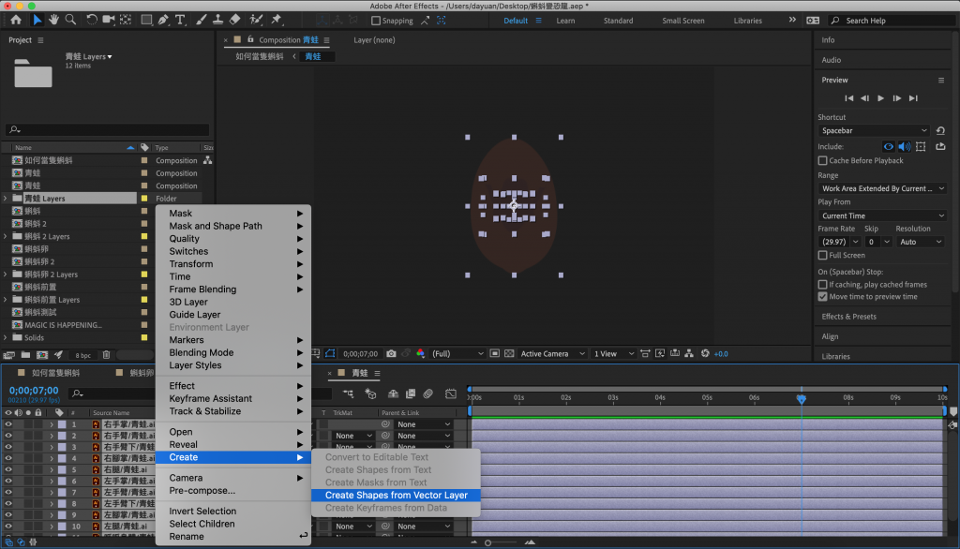Enable the Snapping checkbox
This screenshot has width=960, height=549.
376,21
